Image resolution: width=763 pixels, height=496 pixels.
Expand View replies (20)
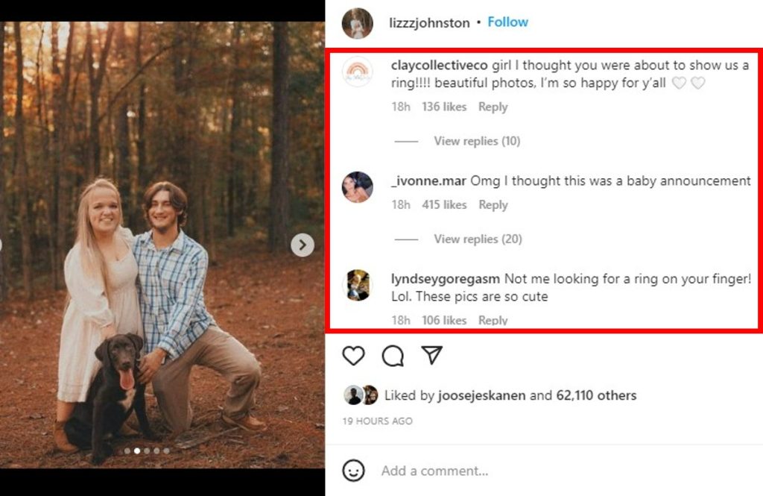(x=477, y=239)
